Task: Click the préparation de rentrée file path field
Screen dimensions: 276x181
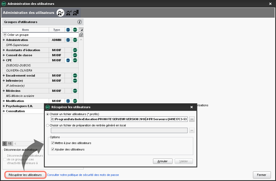Action: tap(119, 130)
